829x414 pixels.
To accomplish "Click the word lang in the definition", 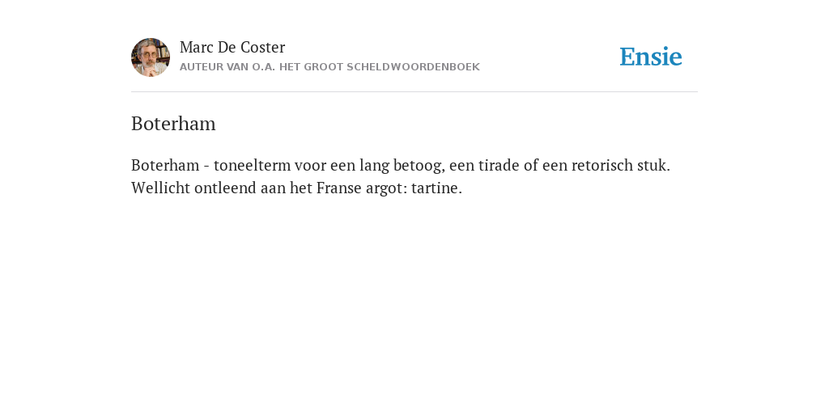I will (374, 166).
